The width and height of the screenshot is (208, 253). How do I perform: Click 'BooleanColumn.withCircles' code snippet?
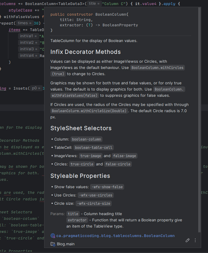click(x=157, y=68)
